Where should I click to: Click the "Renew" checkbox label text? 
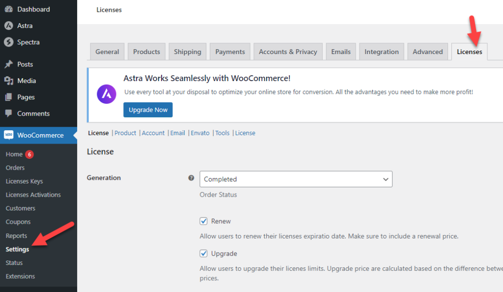coord(221,221)
